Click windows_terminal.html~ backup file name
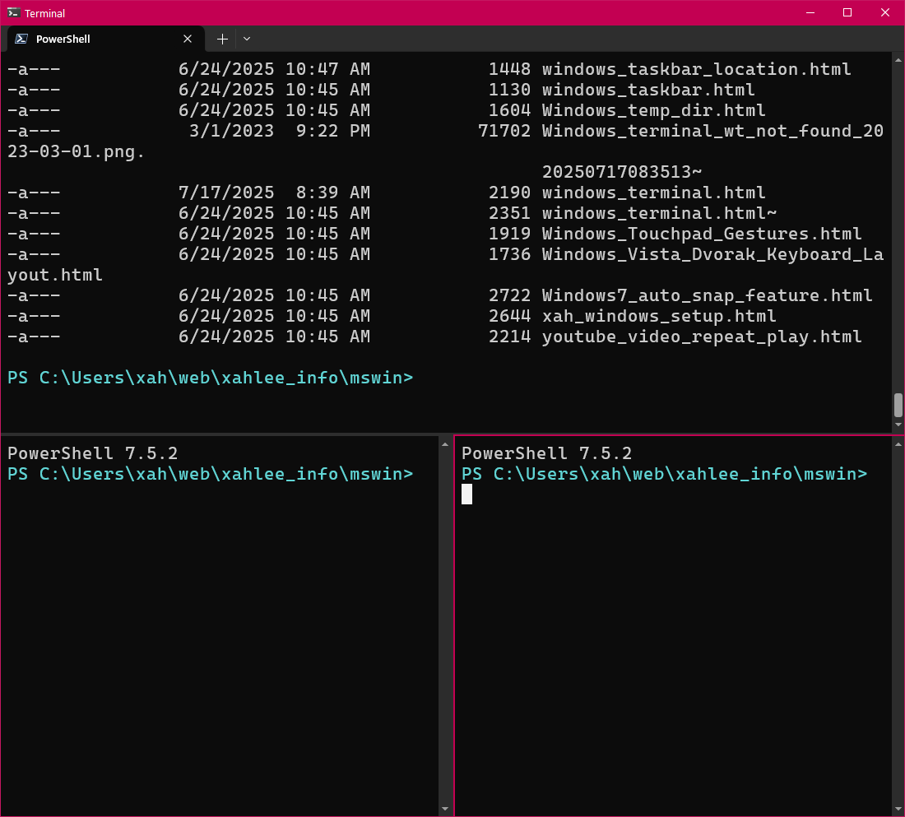 [x=659, y=213]
